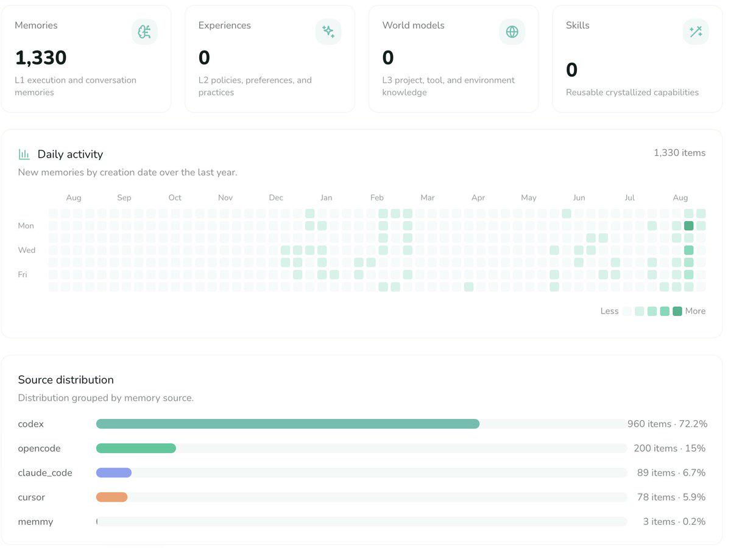Select the darkest heatmap cell in August
This screenshot has width=731, height=548.
point(689,226)
